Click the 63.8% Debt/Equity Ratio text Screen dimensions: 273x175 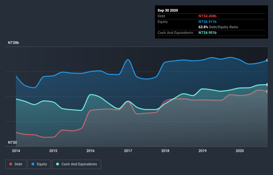pyautogui.click(x=218, y=27)
